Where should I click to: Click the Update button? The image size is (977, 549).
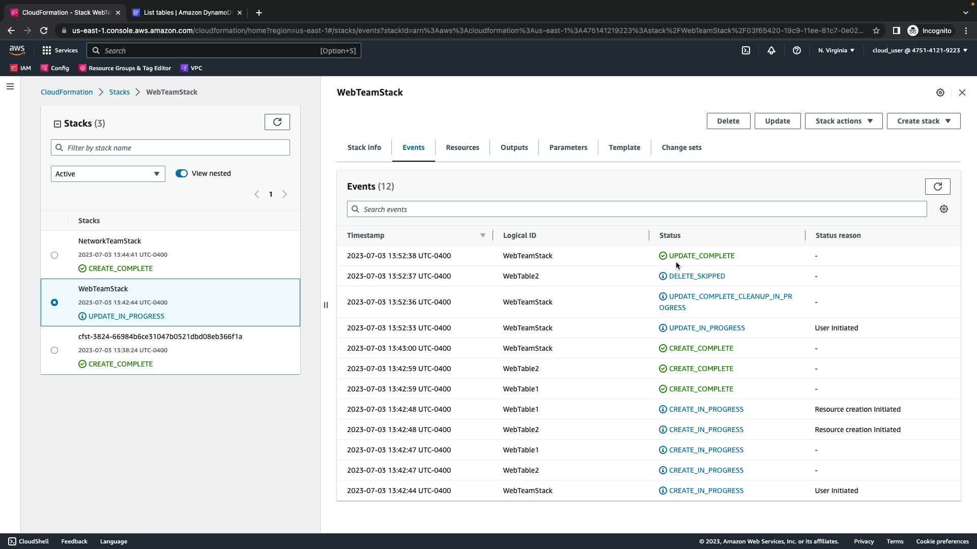coord(777,121)
